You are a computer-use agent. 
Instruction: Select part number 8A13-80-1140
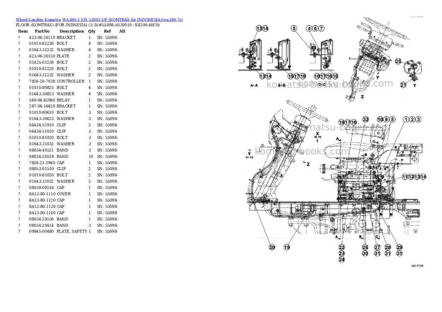pyautogui.click(x=42, y=213)
